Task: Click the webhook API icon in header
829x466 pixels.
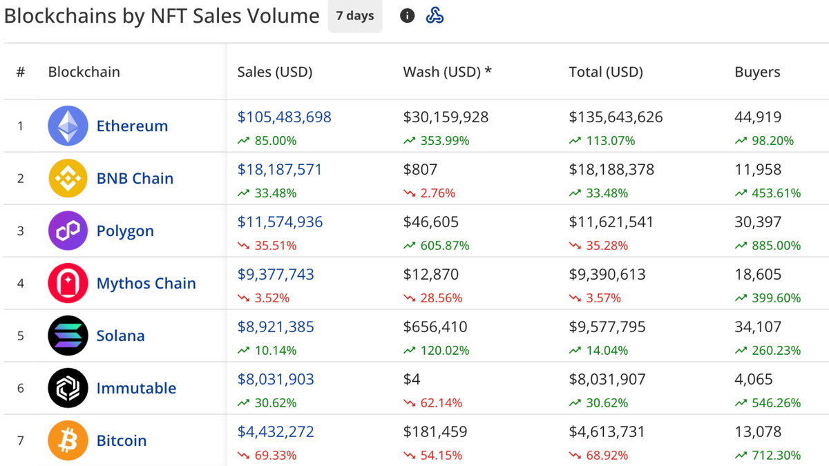Action: pos(435,15)
